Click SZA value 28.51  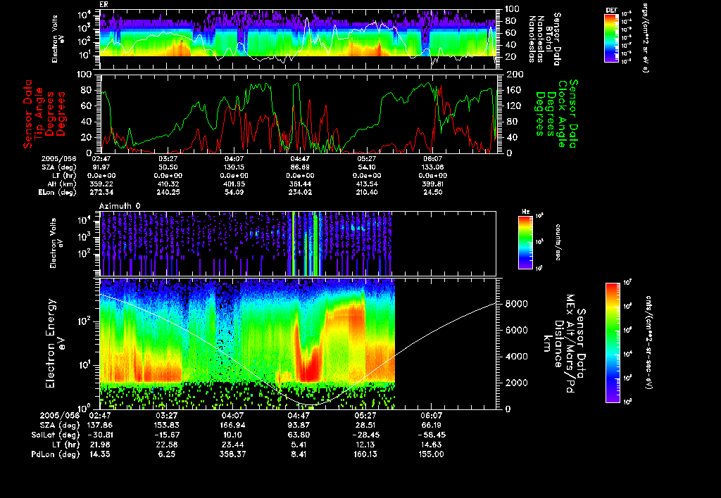[x=365, y=425]
